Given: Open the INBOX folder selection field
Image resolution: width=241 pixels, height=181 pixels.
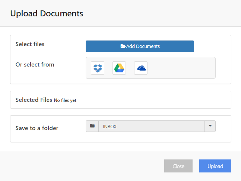Looking at the screenshot, I should pyautogui.click(x=152, y=126).
